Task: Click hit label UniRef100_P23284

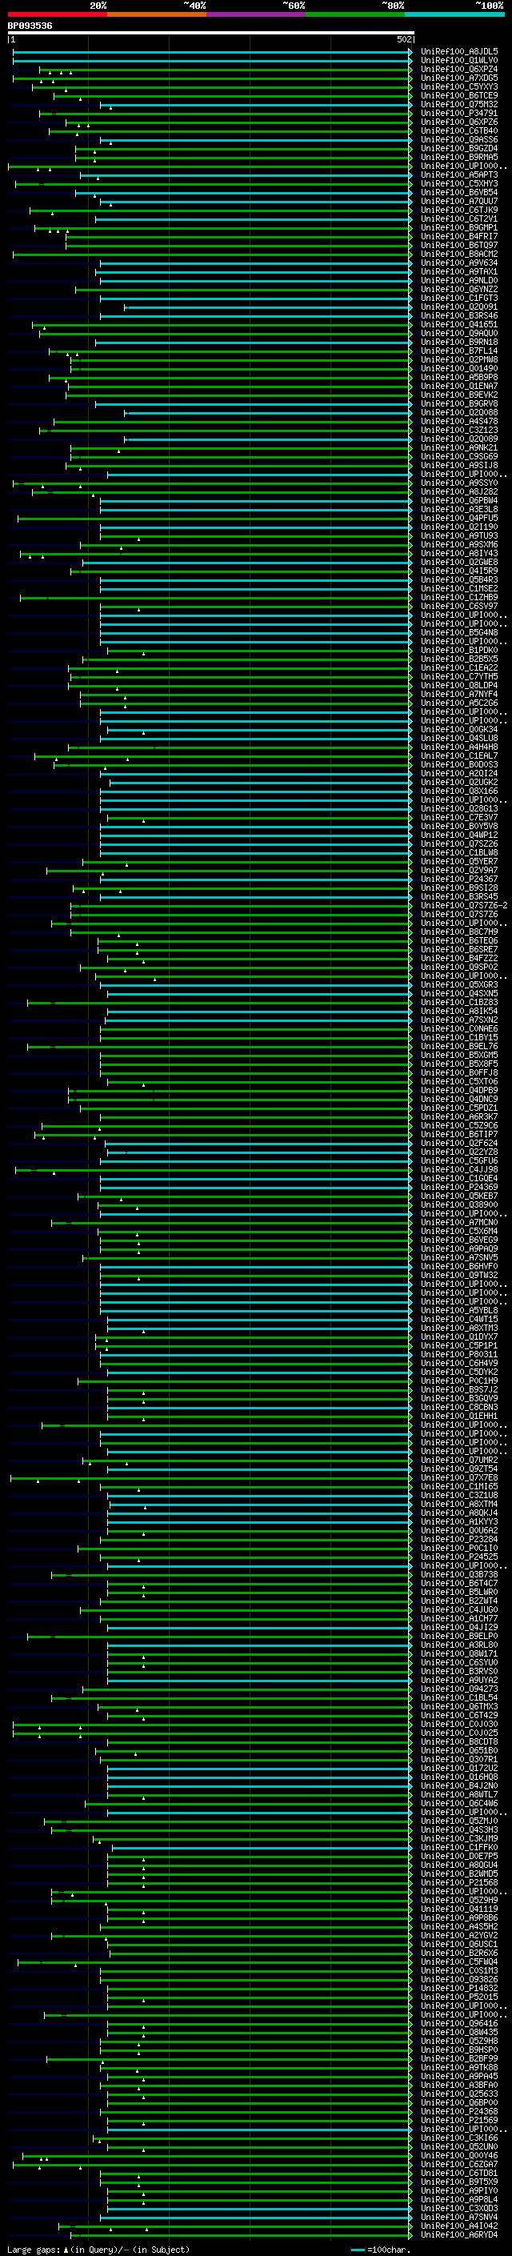Action: pyautogui.click(x=459, y=1539)
